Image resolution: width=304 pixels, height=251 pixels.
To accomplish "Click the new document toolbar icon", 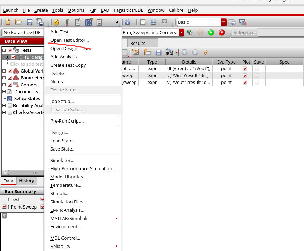I will [8, 22].
